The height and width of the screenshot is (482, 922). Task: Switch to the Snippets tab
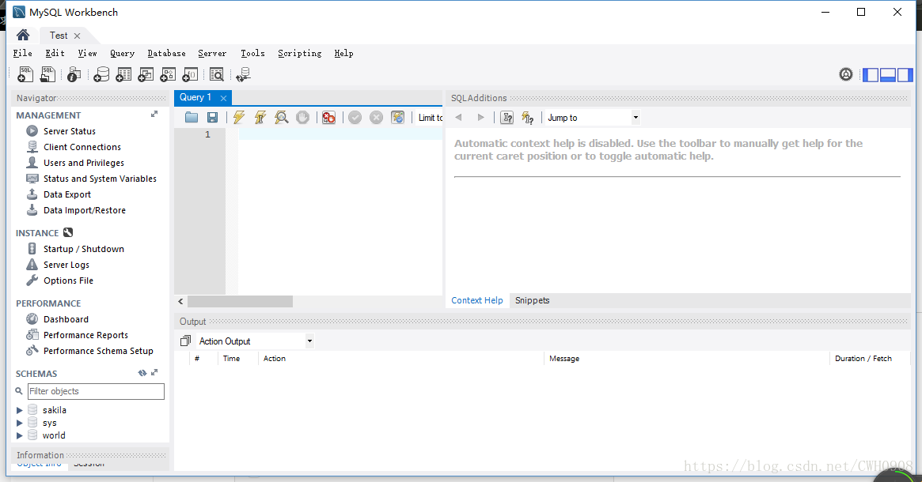[x=532, y=300]
